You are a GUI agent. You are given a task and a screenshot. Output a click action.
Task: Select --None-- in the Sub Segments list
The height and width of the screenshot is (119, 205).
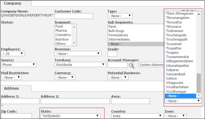(x=136, y=44)
